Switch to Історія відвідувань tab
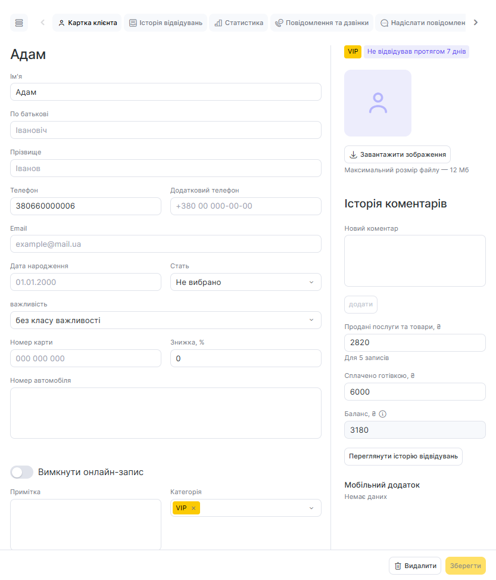 pyautogui.click(x=166, y=23)
